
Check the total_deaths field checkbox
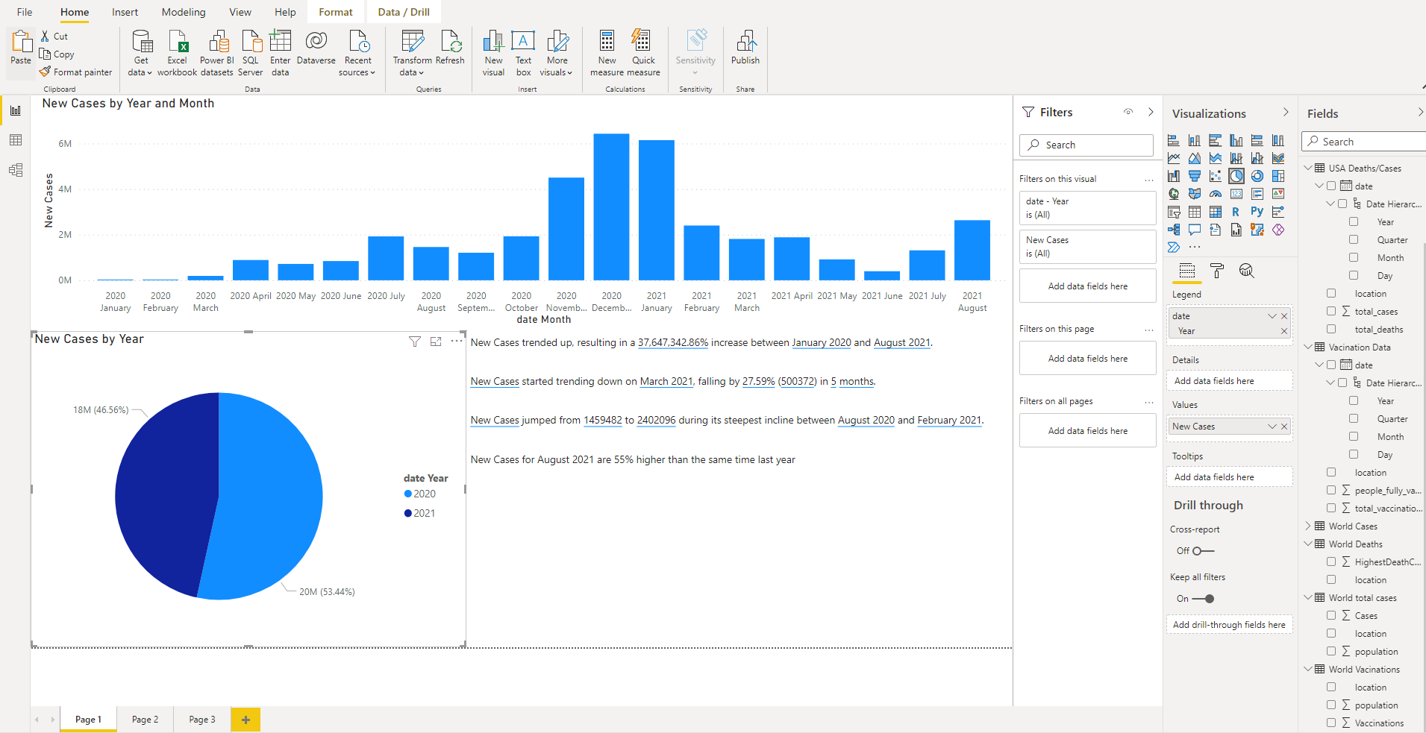coord(1333,329)
